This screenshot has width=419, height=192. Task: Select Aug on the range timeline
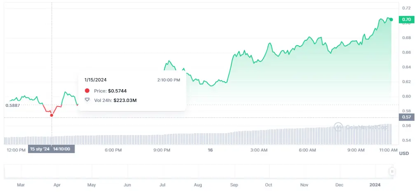click(x=198, y=185)
